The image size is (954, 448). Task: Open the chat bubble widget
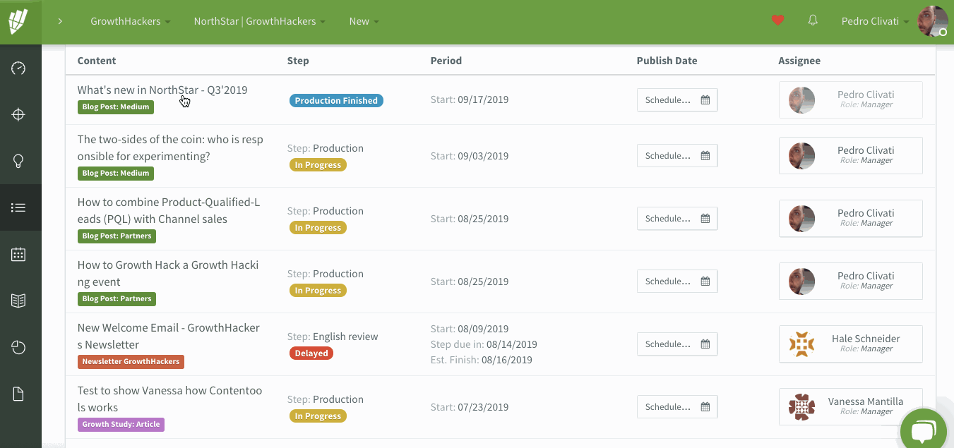coord(924,432)
